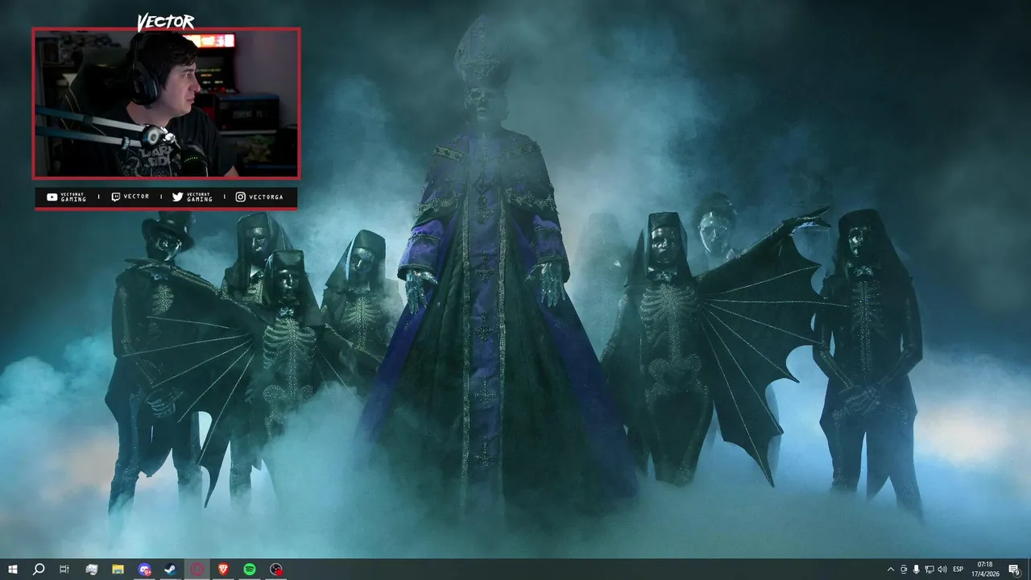Open Discord from the taskbar
The width and height of the screenshot is (1031, 580).
[144, 570]
